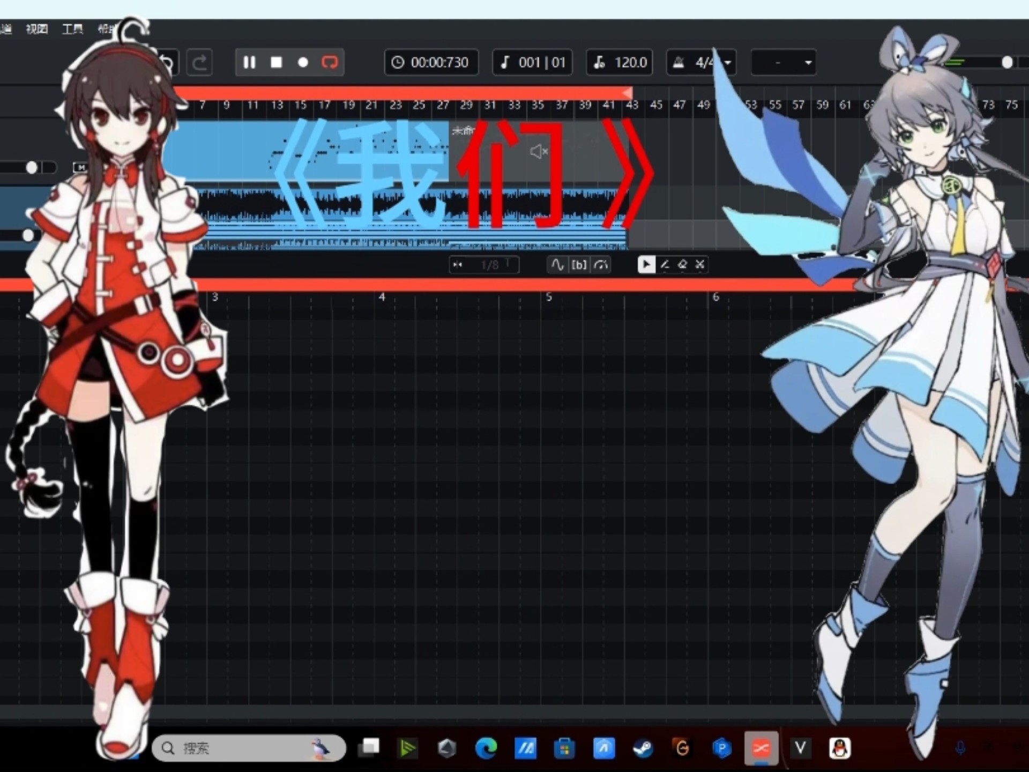Open QQ penguin icon on the taskbar
1029x772 pixels.
[x=840, y=748]
